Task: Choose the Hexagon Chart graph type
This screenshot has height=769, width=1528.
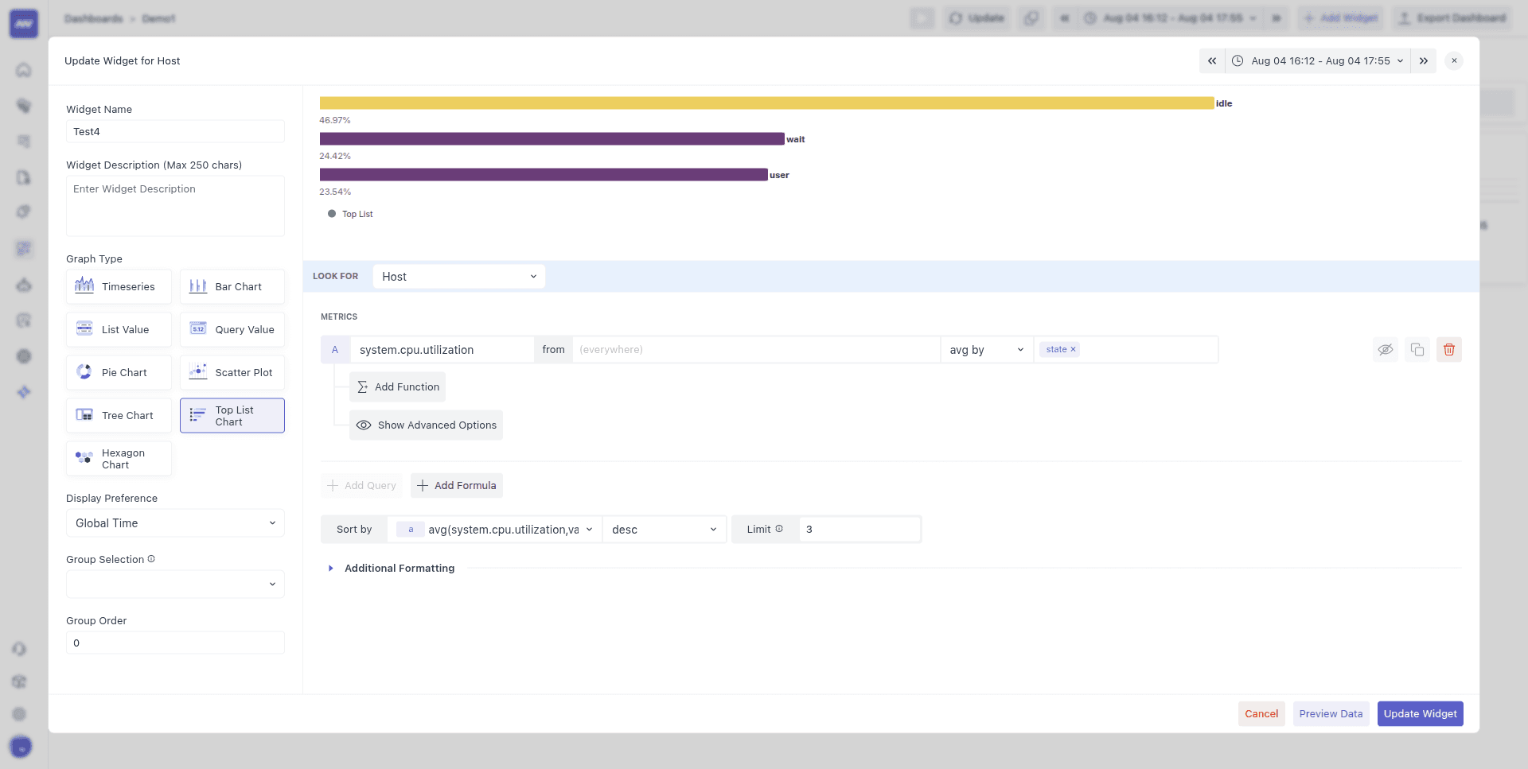Action: click(x=118, y=458)
